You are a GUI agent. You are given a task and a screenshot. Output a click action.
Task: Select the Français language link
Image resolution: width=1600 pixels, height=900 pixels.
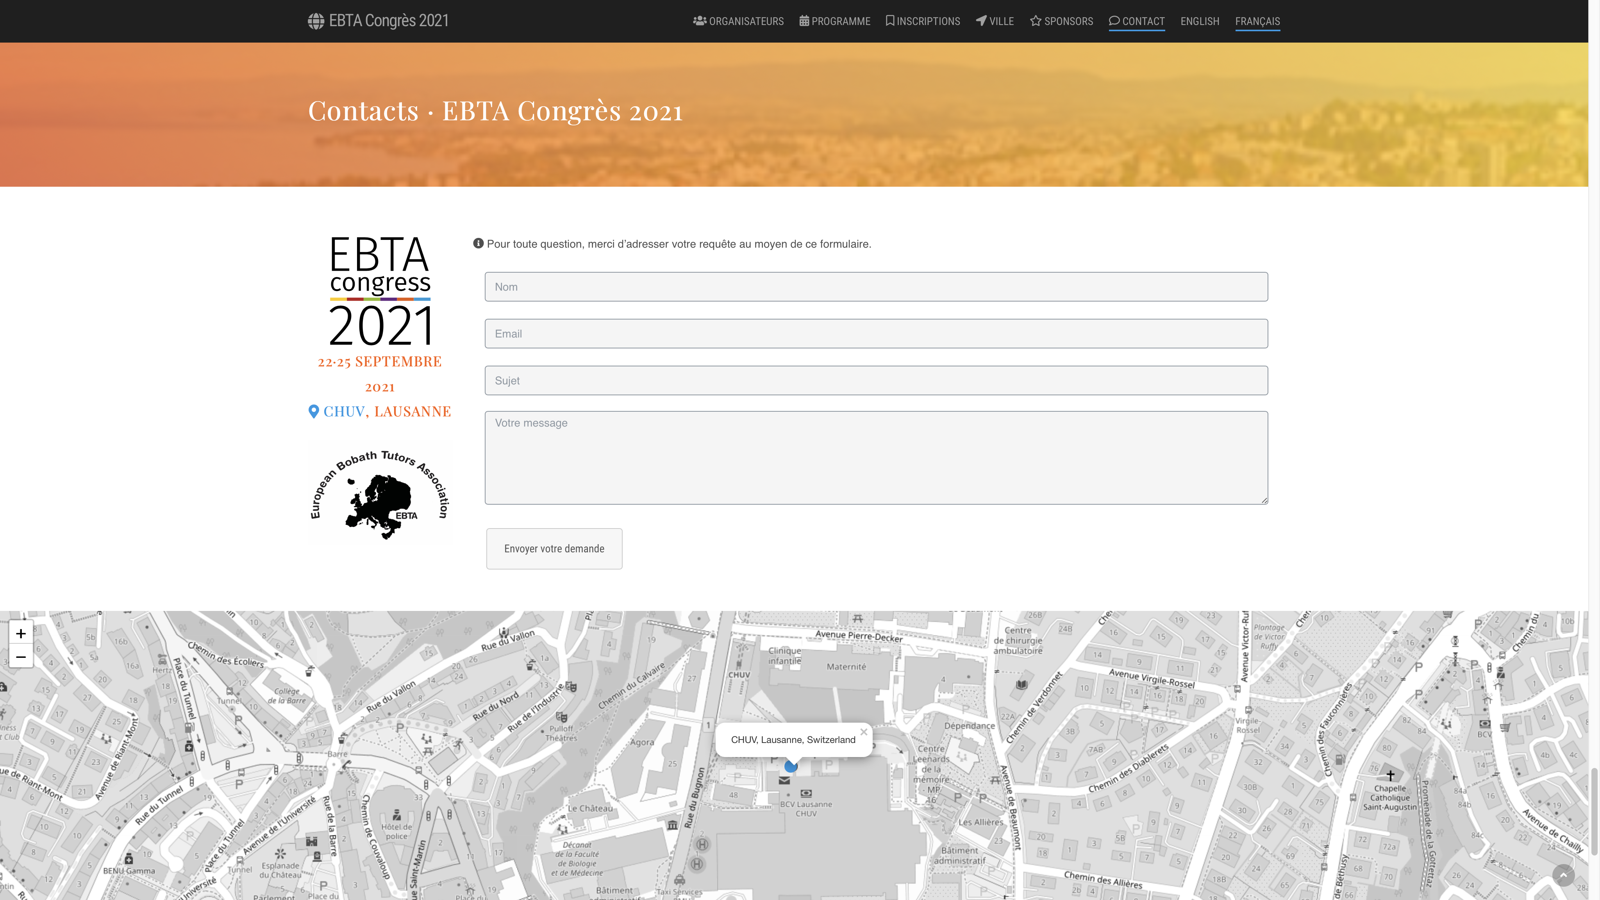point(1257,21)
